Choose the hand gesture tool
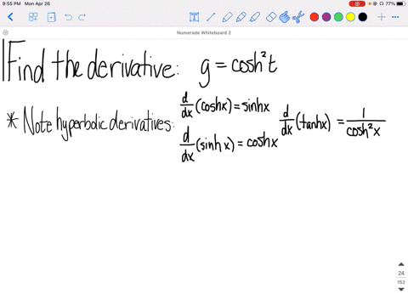 (285, 17)
